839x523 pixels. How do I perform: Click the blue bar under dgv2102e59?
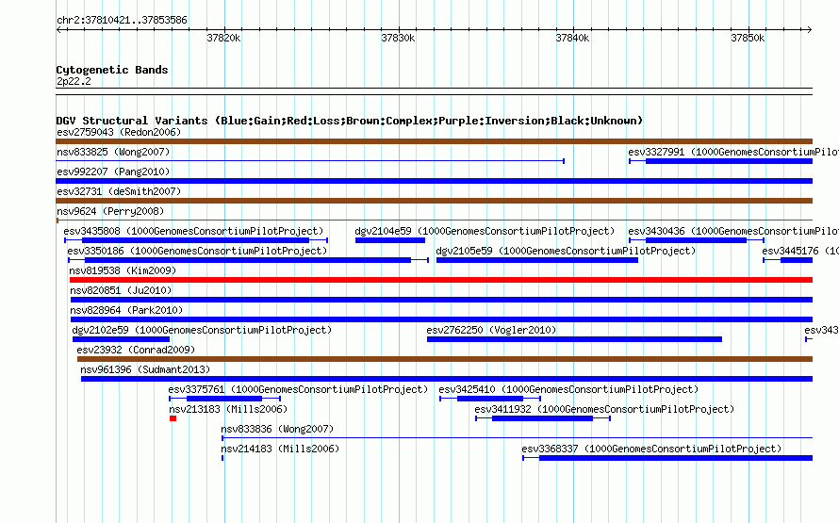pos(121,339)
